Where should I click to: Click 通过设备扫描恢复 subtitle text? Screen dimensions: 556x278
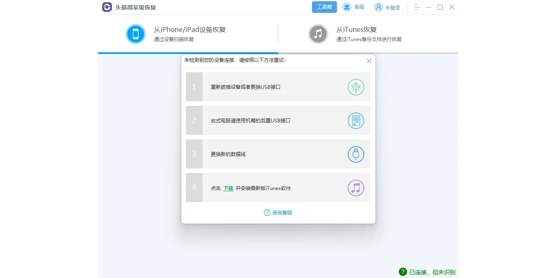pyautogui.click(x=174, y=39)
